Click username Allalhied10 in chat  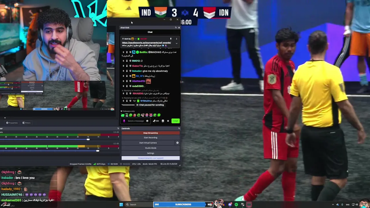click(138, 81)
